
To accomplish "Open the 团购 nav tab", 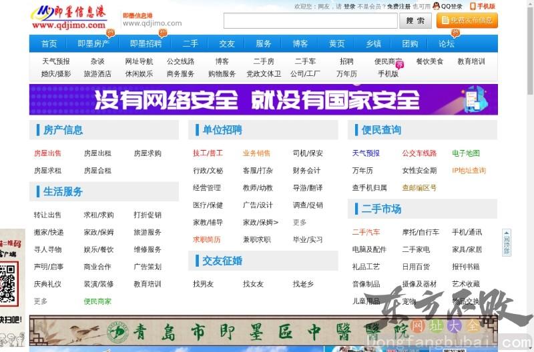I will [x=410, y=43].
